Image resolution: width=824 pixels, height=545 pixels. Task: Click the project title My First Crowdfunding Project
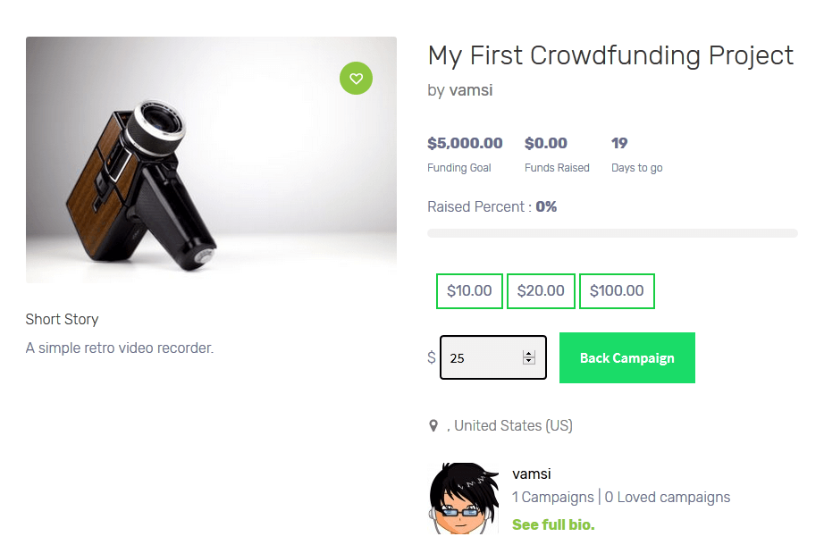[x=610, y=55]
